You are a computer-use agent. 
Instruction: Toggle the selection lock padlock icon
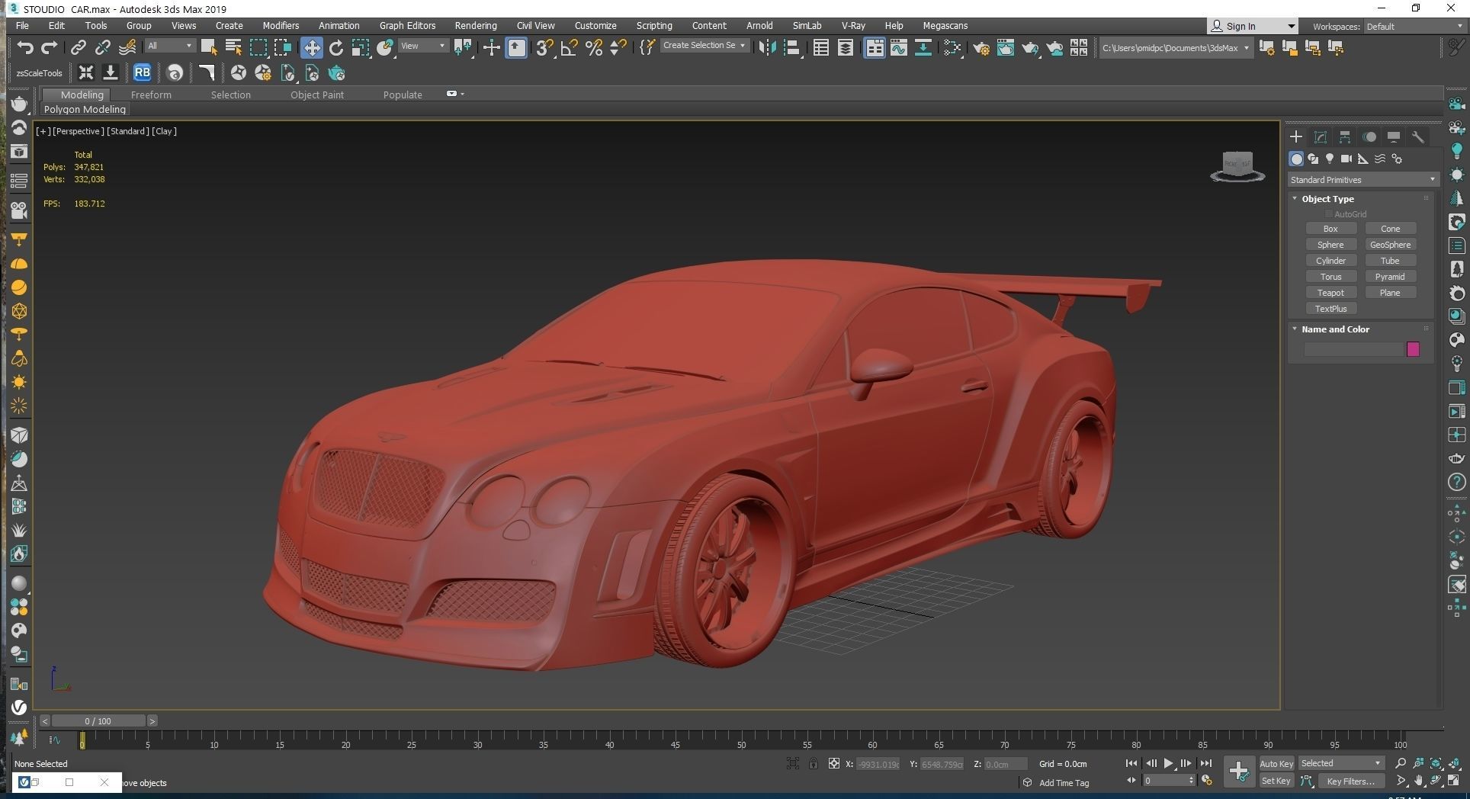click(814, 763)
